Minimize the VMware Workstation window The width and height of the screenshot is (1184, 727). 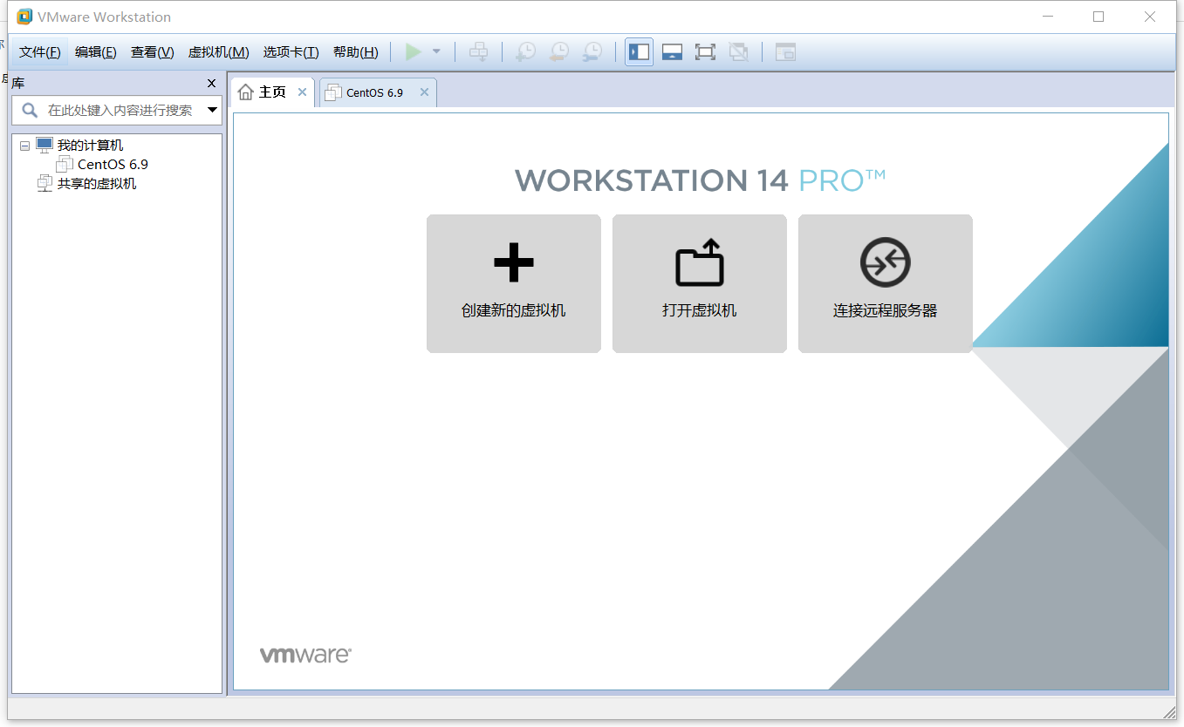coord(1047,17)
